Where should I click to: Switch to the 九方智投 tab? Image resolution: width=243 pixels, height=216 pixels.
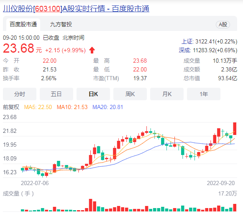point(61,25)
